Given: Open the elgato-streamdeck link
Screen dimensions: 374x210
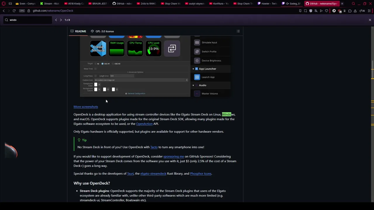Looking at the screenshot, I should pos(153,174).
